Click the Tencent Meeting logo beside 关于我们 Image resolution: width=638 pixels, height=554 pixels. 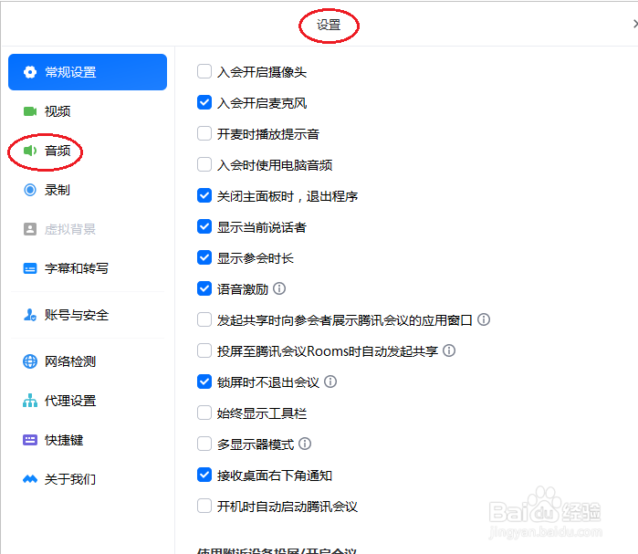(x=30, y=479)
